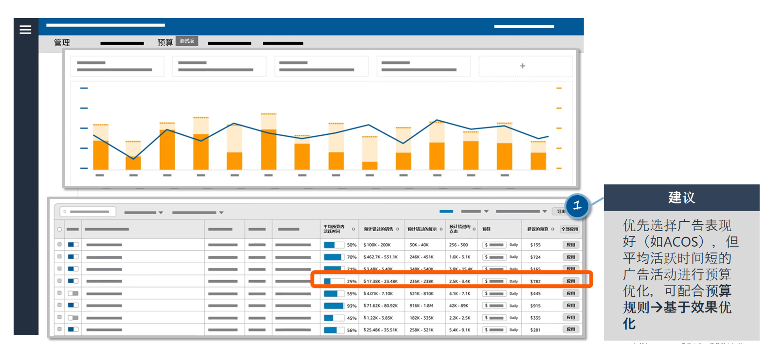Expand the first filter dropdown beside the search box
Viewport: 765px width, 344px height.
(144, 213)
